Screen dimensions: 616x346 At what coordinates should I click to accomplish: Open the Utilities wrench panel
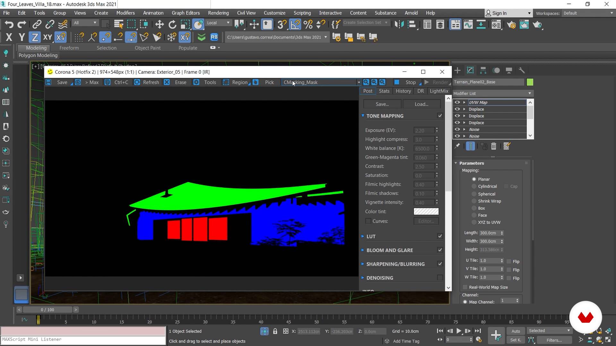(522, 70)
